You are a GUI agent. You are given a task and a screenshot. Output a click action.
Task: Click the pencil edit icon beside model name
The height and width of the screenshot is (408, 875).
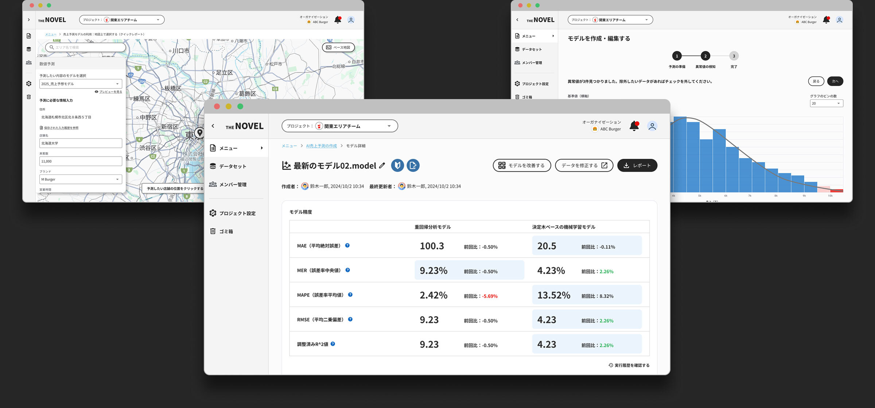(x=382, y=165)
